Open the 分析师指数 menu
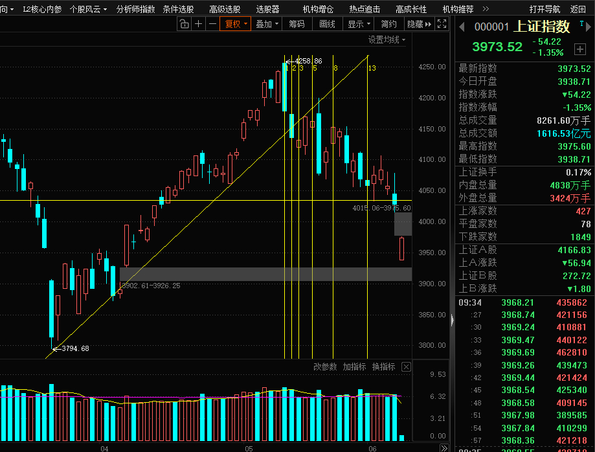Image resolution: width=595 pixels, height=452 pixels. tap(135, 9)
